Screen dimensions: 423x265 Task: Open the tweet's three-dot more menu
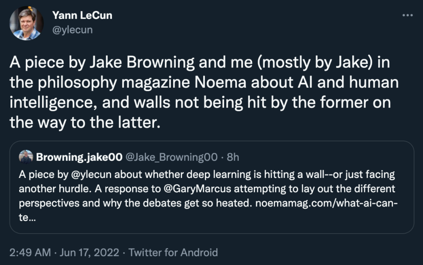pos(408,15)
